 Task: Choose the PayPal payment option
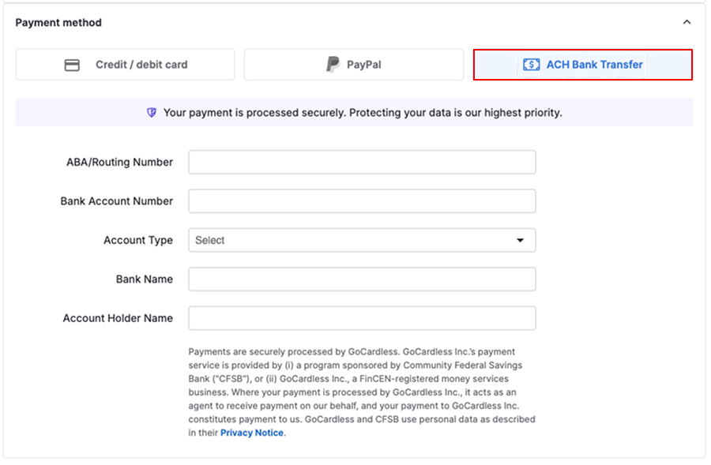(x=353, y=65)
